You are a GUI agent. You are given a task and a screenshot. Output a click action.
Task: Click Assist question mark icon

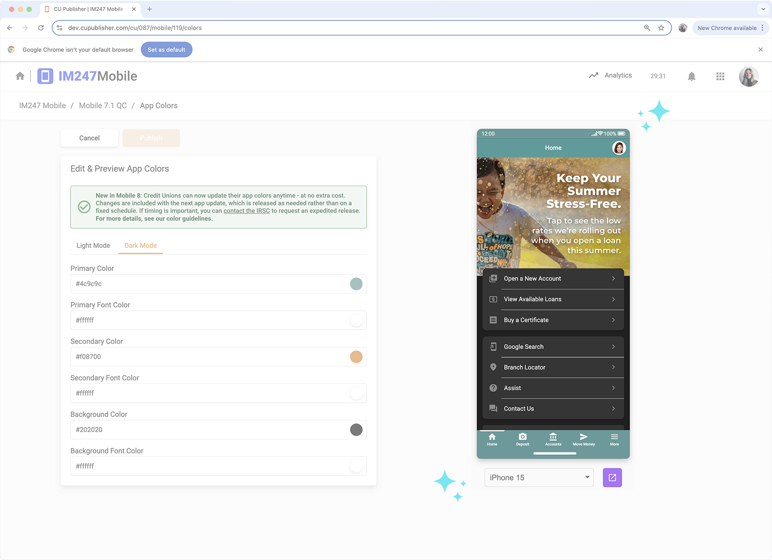click(493, 388)
